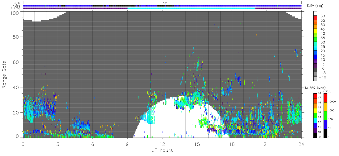Select the white top segment of elevation colorbar
339x156 pixels.
click(315, 13)
